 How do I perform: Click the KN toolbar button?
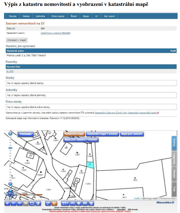click(x=85, y=203)
